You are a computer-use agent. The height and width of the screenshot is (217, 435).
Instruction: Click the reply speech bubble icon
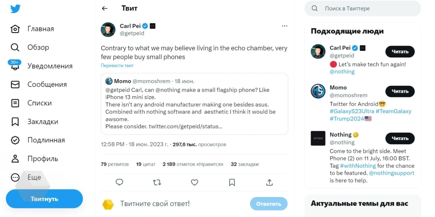coord(119,182)
